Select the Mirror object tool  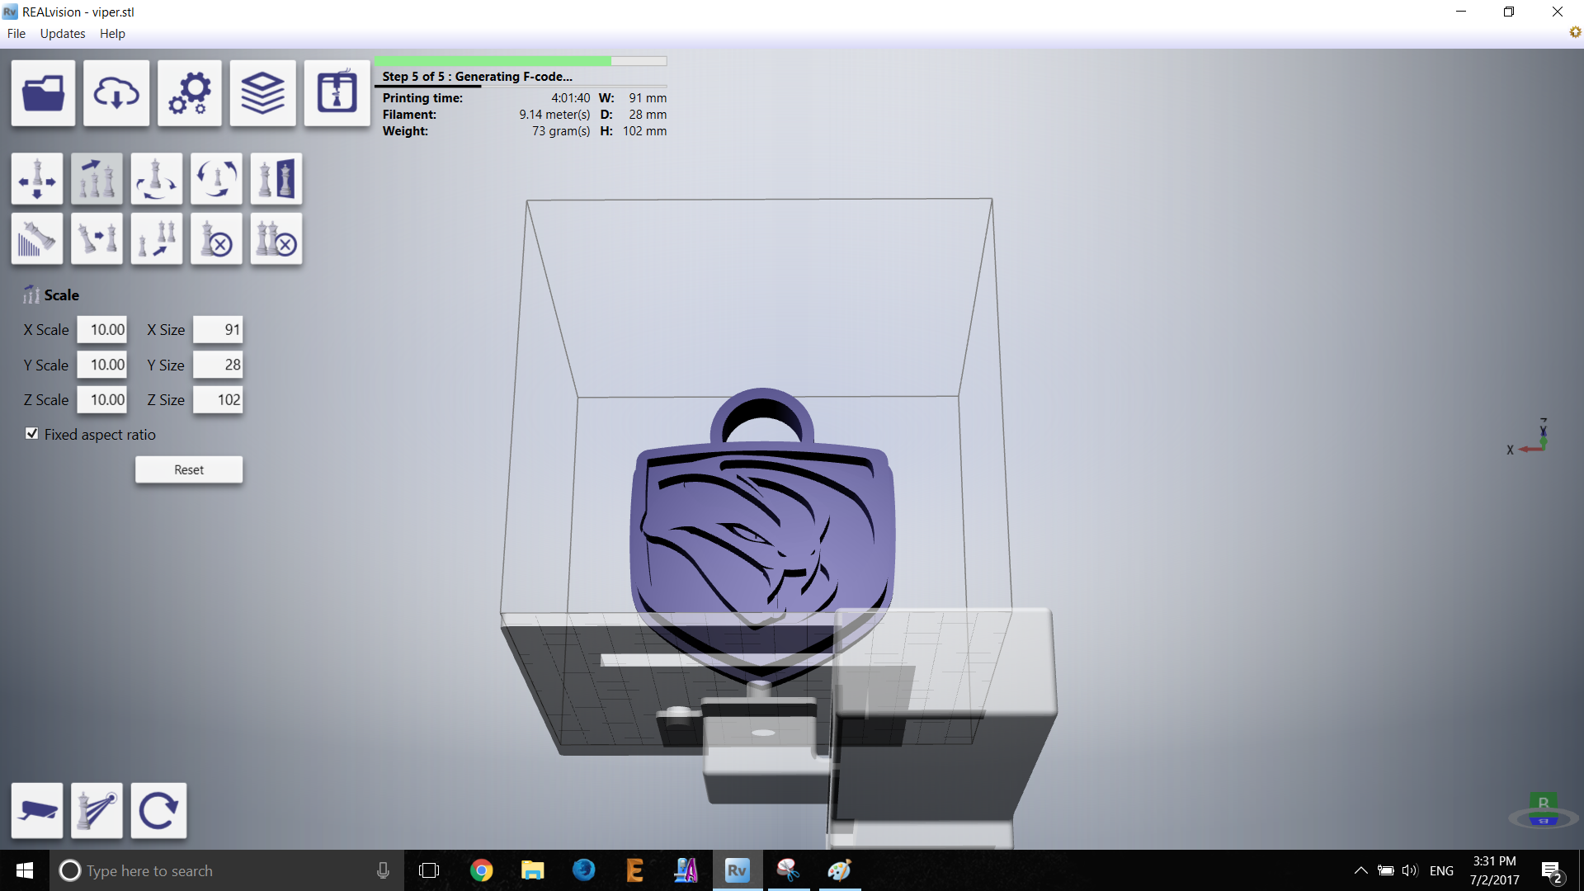point(276,178)
